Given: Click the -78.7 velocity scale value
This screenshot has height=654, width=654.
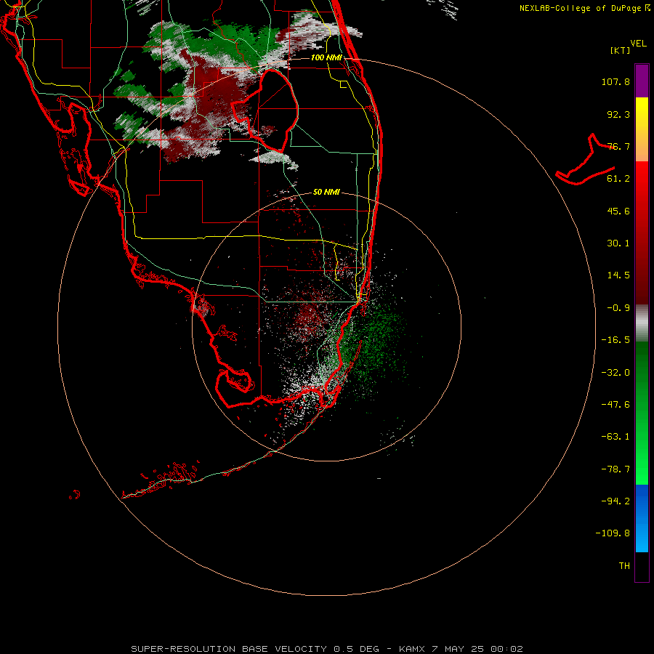Looking at the screenshot, I should (x=615, y=469).
